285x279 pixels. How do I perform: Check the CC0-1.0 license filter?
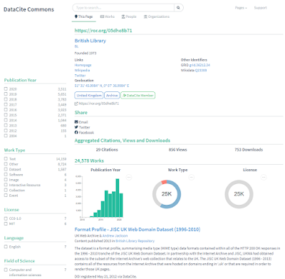tap(6, 218)
